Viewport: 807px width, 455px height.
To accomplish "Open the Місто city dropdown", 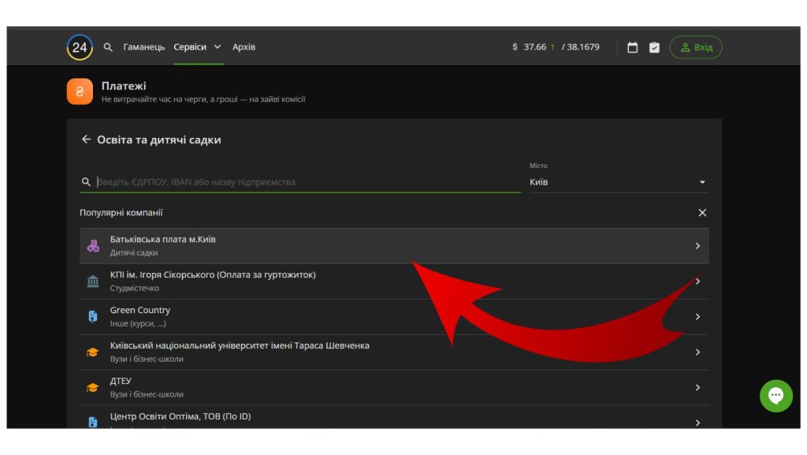I will [619, 182].
